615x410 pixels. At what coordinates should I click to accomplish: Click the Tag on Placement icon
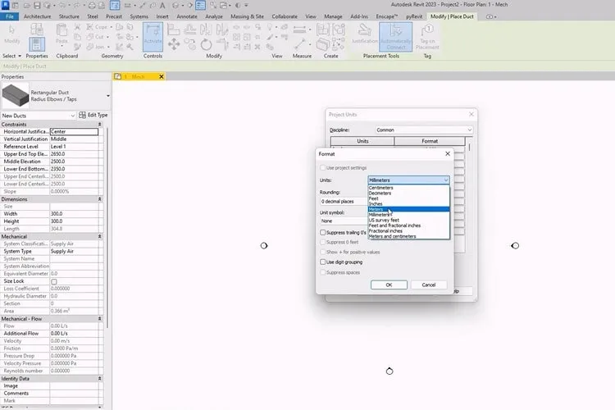tap(427, 36)
